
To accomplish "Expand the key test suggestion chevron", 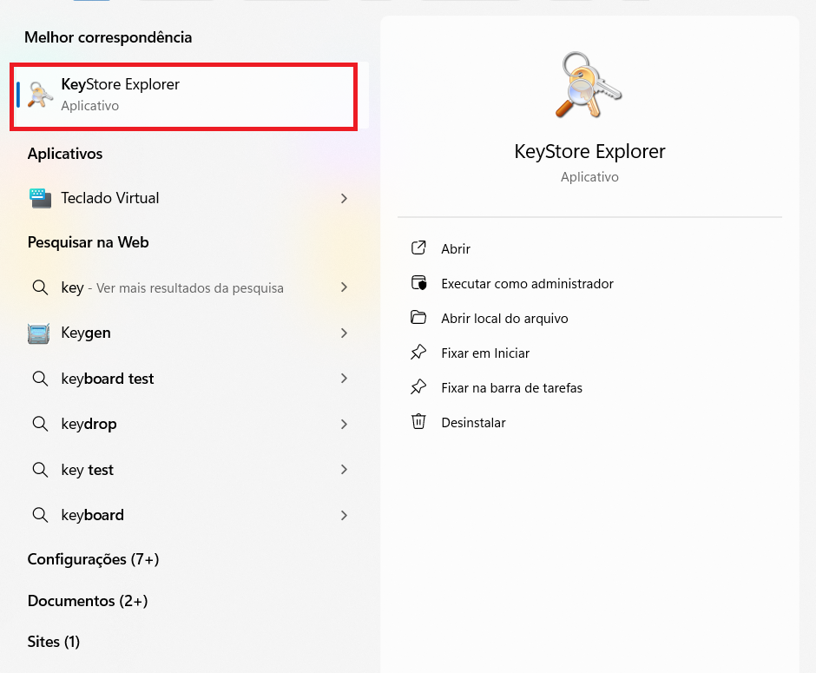I will 344,470.
